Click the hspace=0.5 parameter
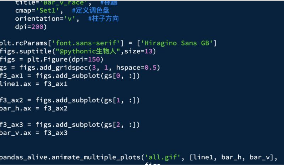This screenshot has height=165, width=284. [x=136, y=68]
